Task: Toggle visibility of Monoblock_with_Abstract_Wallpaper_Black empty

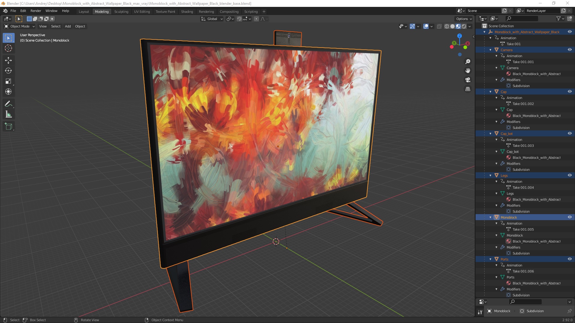Action: [x=570, y=32]
